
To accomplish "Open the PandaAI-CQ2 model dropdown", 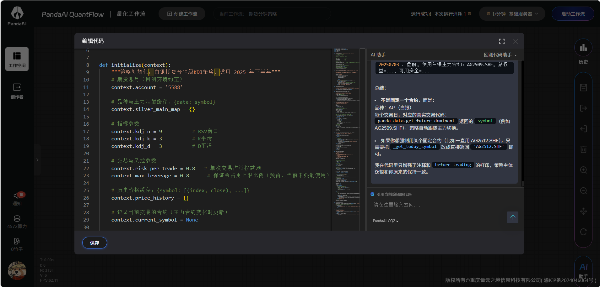I will tap(386, 221).
